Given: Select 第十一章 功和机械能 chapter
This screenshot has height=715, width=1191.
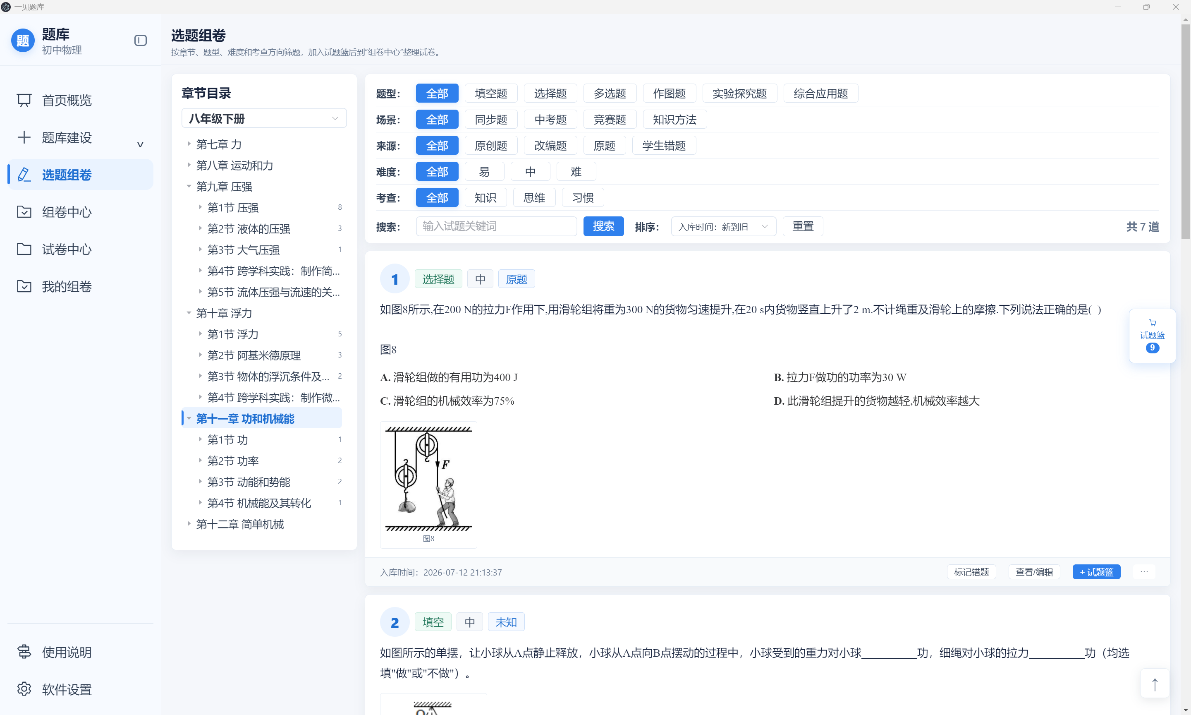Looking at the screenshot, I should click(262, 419).
